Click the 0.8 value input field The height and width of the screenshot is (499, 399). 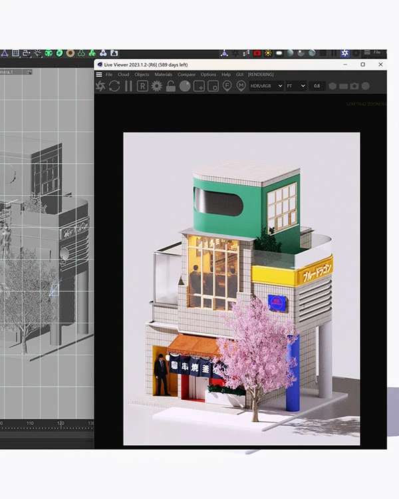(317, 86)
